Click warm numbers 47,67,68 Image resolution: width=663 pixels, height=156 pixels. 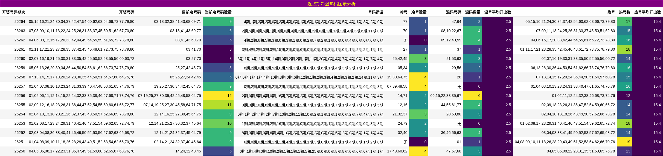(x=454, y=151)
